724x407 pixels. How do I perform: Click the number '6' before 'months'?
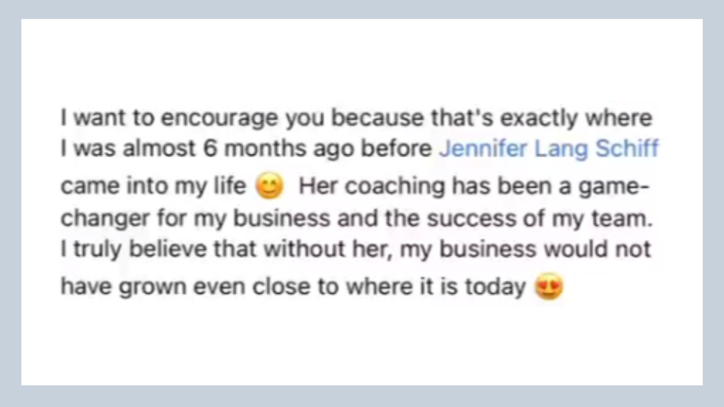point(210,148)
